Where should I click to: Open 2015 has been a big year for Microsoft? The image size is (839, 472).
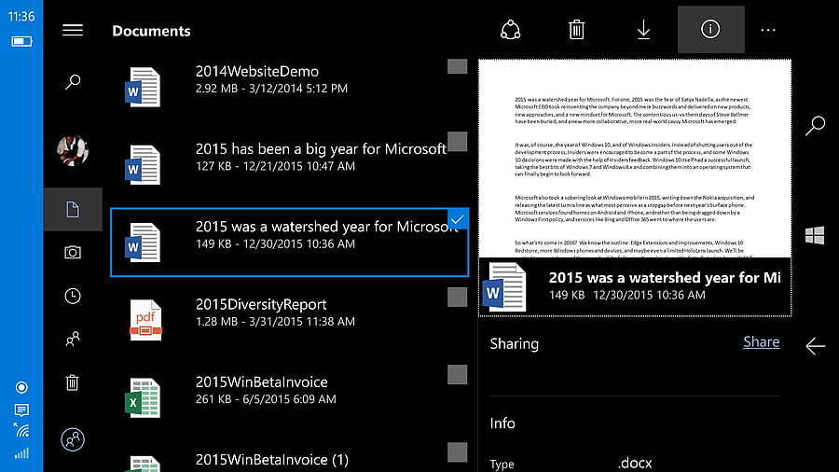click(x=321, y=148)
